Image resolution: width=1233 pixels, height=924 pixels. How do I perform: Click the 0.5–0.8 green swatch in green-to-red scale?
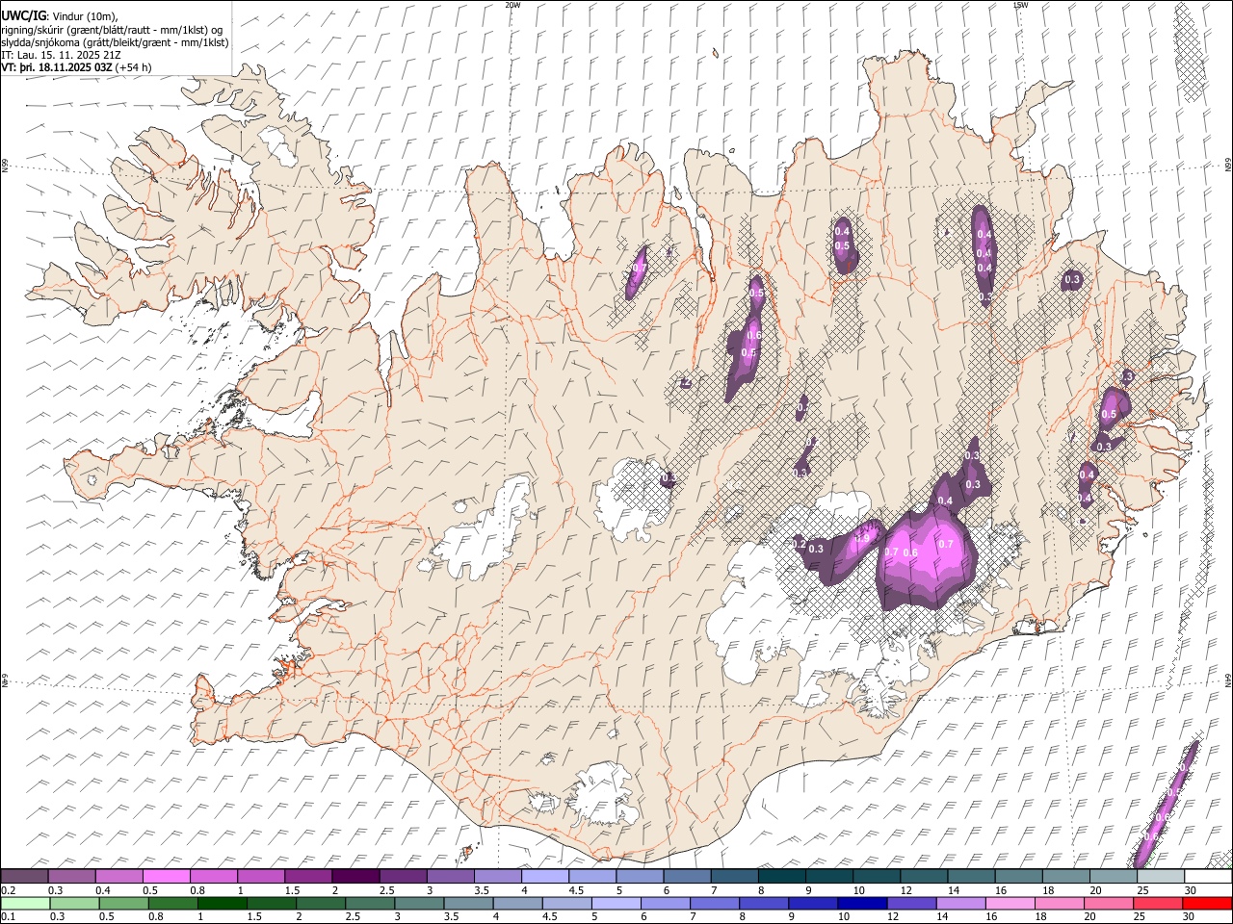click(x=123, y=904)
